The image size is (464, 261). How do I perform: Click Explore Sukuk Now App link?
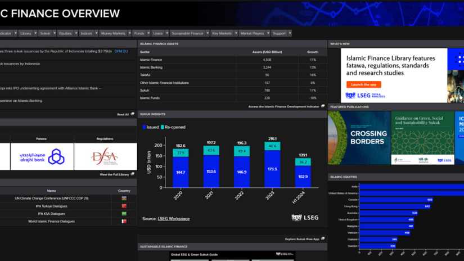pos(302,239)
